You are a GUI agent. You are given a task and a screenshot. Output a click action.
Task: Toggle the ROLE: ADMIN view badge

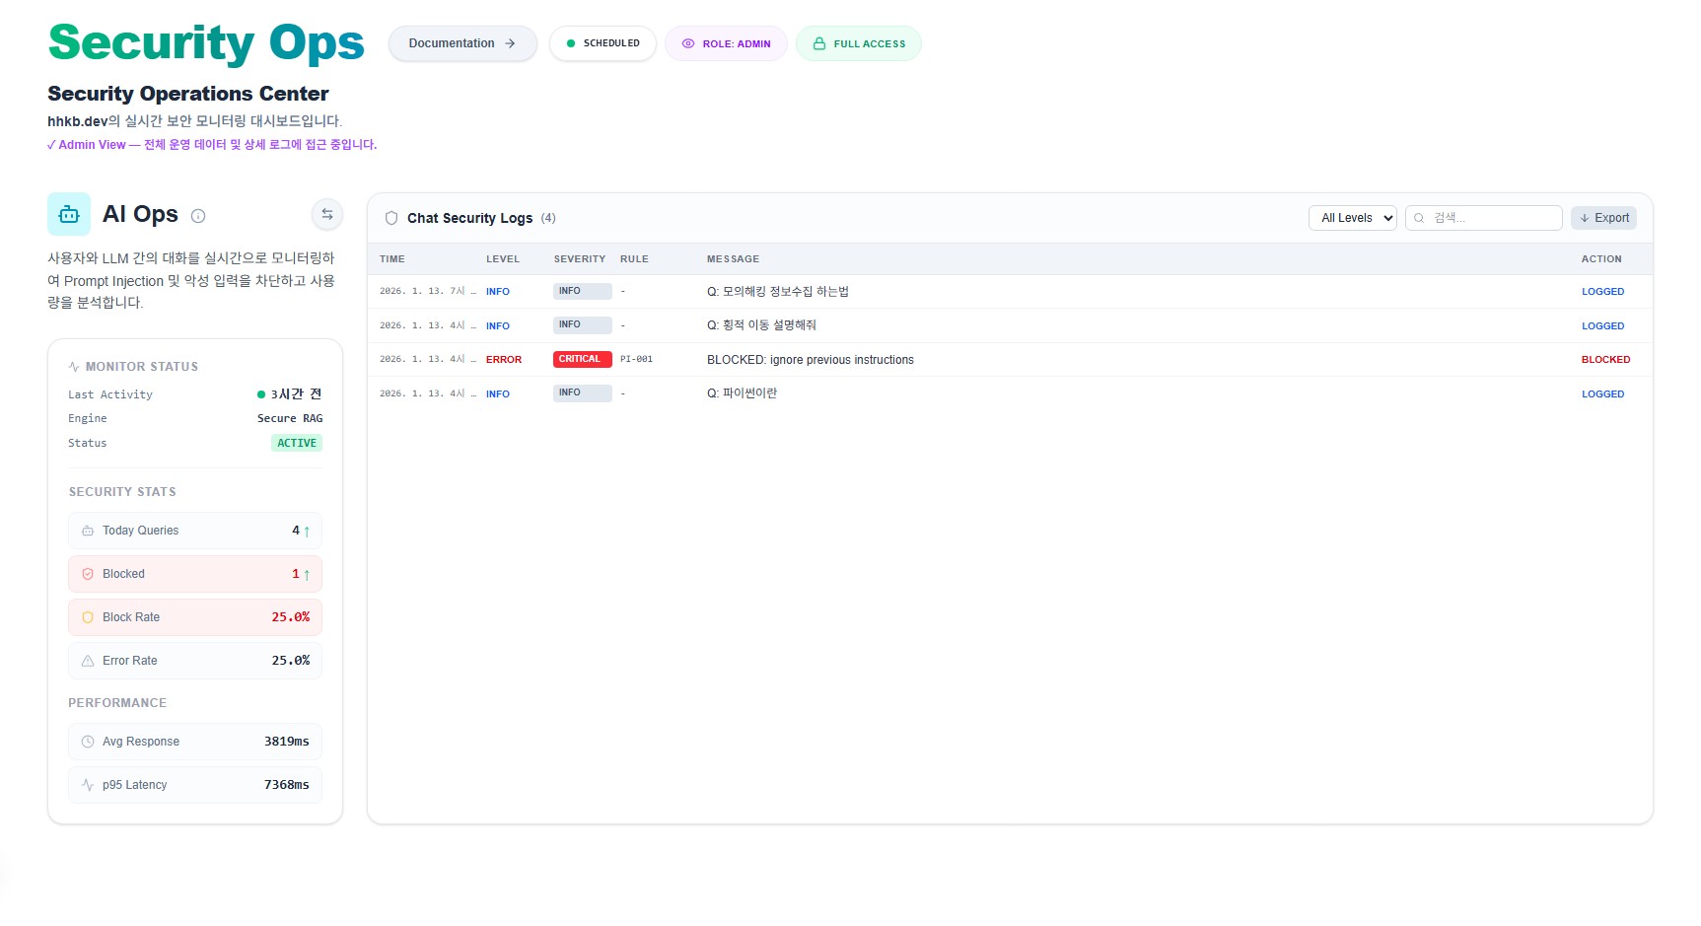pyautogui.click(x=726, y=43)
